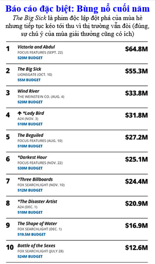This screenshot has width=155, height=264.
Task: Click the $55.3M gross amount
Action: (136, 71)
